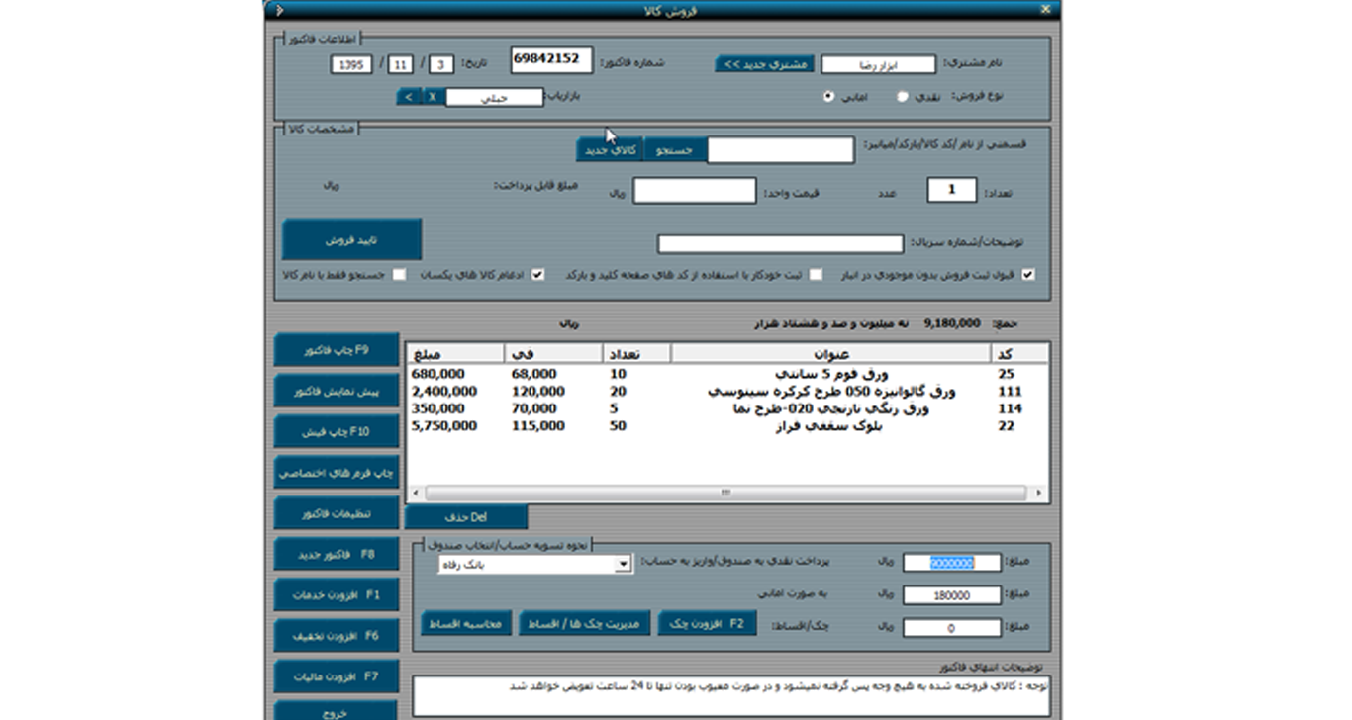Open تنظیمات فاکتور invoice settings
Viewport: 1352px width, 720px height.
[338, 512]
